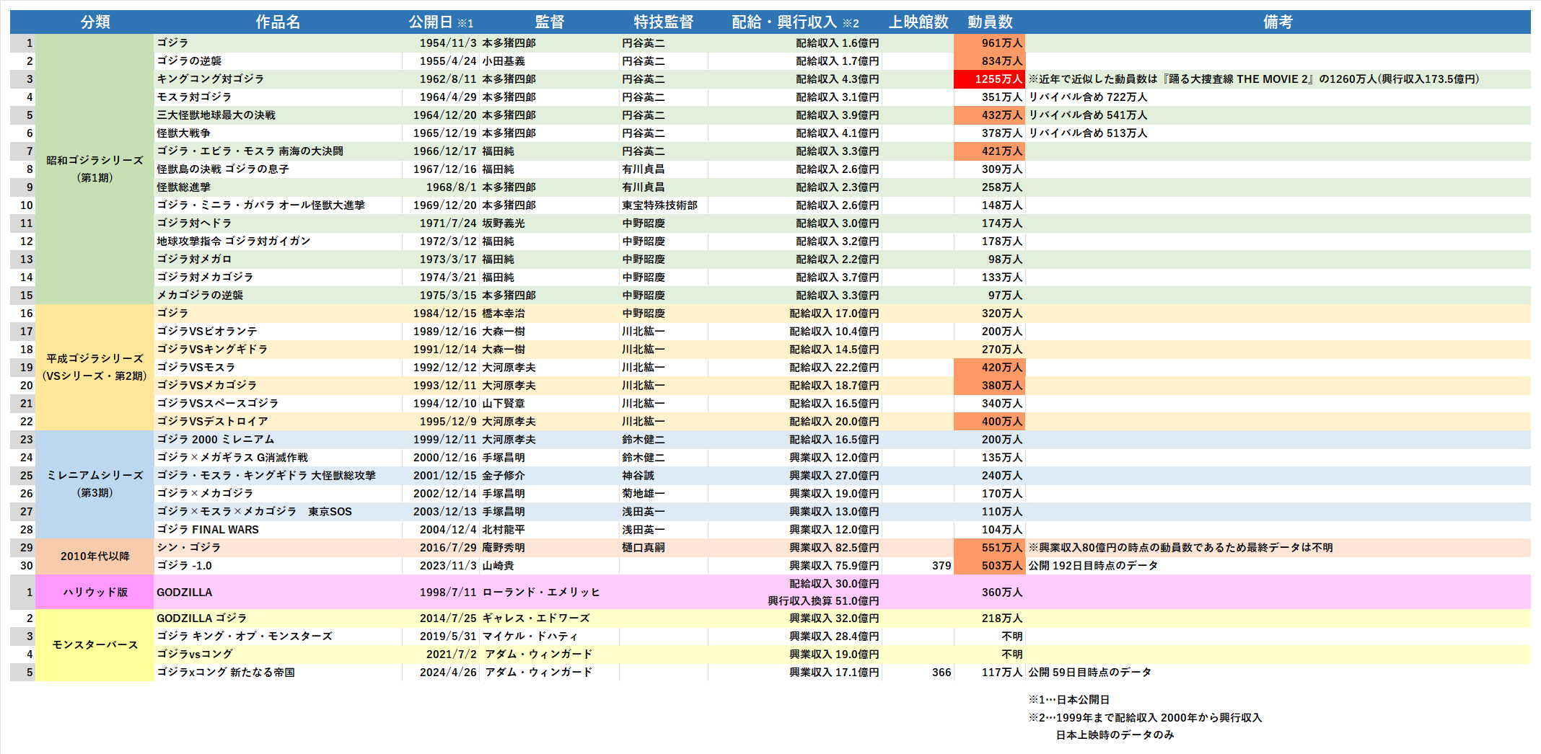Select the ゴジラ -1.0 title cell
Image resolution: width=1541 pixels, height=754 pixels.
click(x=278, y=566)
